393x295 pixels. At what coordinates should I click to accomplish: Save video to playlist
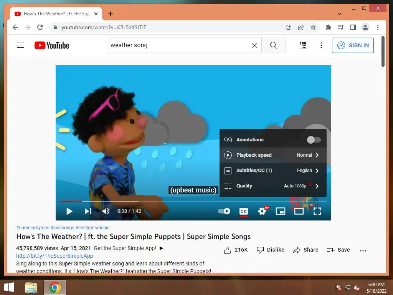tap(338, 250)
